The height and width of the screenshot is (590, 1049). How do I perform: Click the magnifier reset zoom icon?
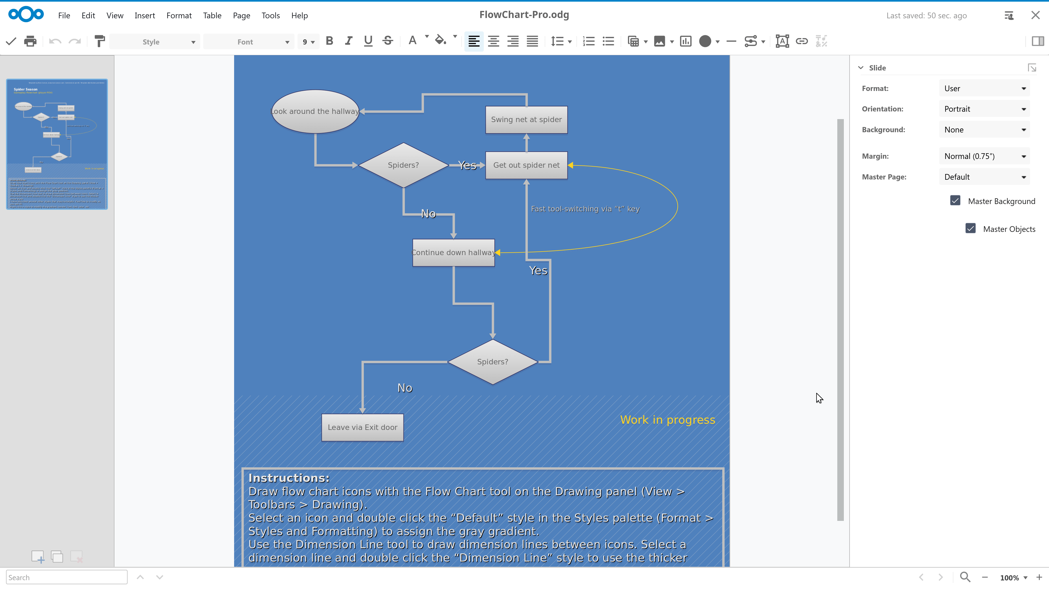(965, 577)
